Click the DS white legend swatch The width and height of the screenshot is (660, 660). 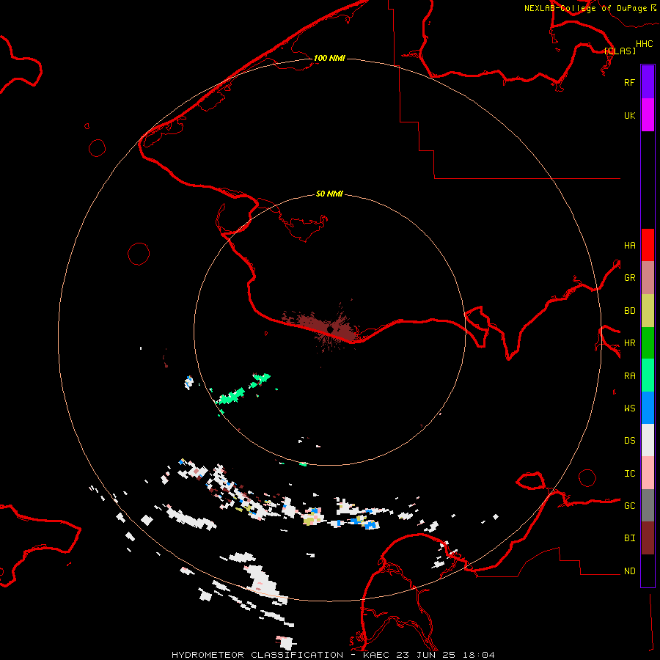tap(648, 440)
